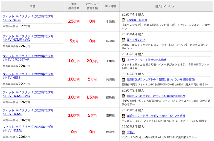Click the review snippet starting 【エクステリア】 納車3週間
This screenshot has height=141, width=214.
[166, 27]
